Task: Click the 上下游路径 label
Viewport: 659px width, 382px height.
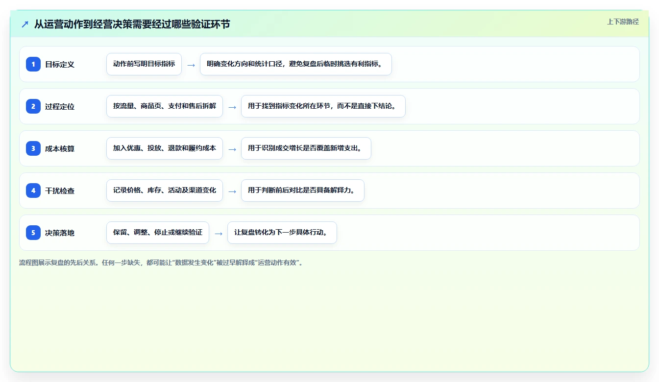Action: point(623,22)
